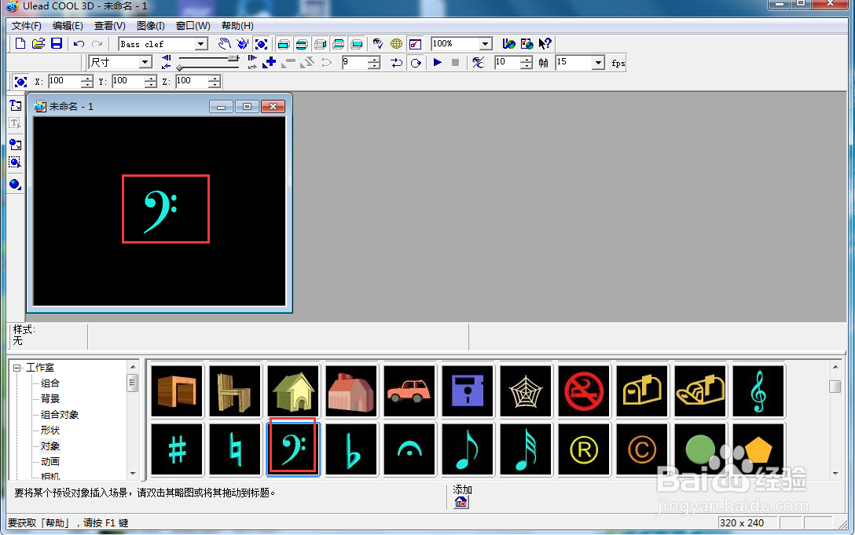Choose the flat sign object thumbnail
This screenshot has width=855, height=535.
pyautogui.click(x=351, y=449)
